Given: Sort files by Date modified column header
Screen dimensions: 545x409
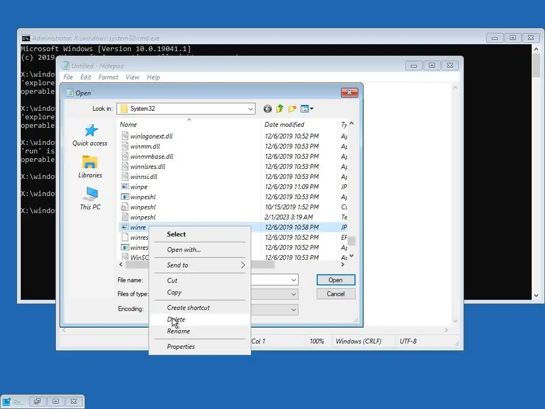Looking at the screenshot, I should click(299, 125).
